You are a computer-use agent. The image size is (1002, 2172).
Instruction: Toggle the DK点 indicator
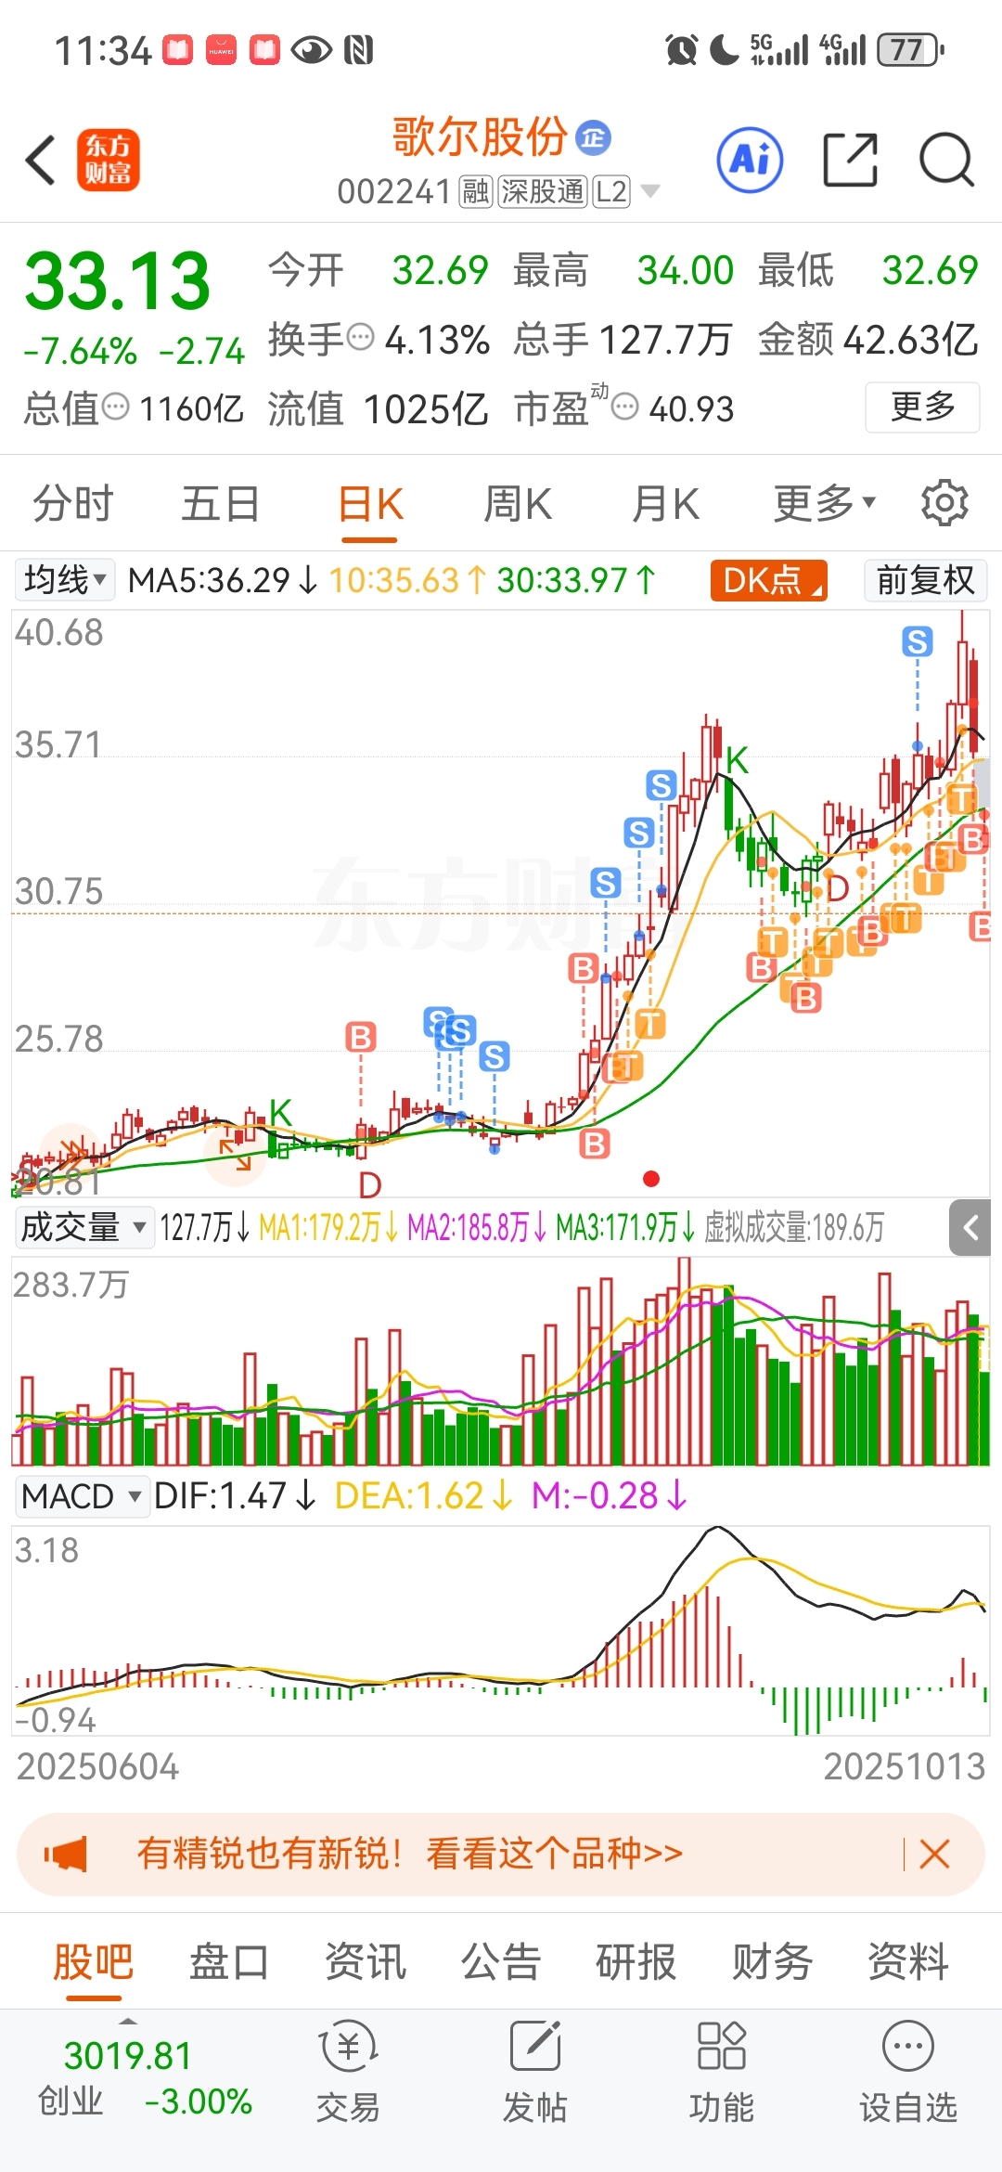(x=768, y=580)
